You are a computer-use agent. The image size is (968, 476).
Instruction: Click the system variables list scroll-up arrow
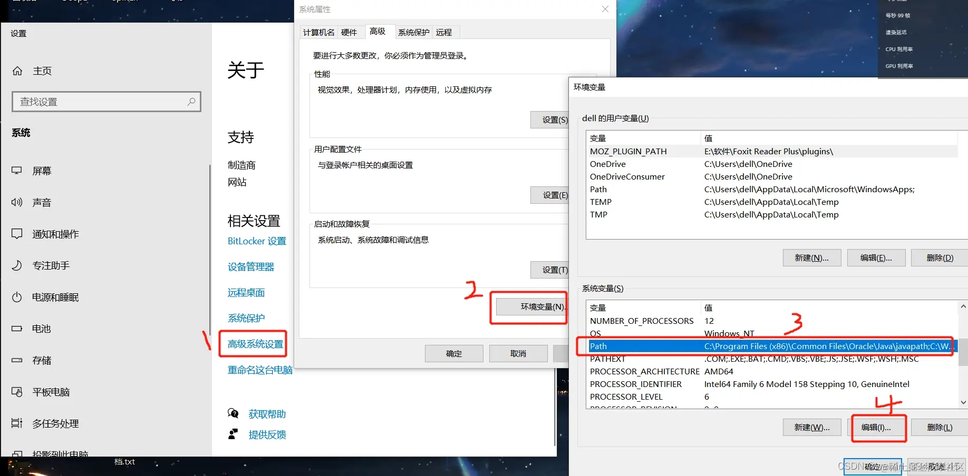(x=963, y=306)
